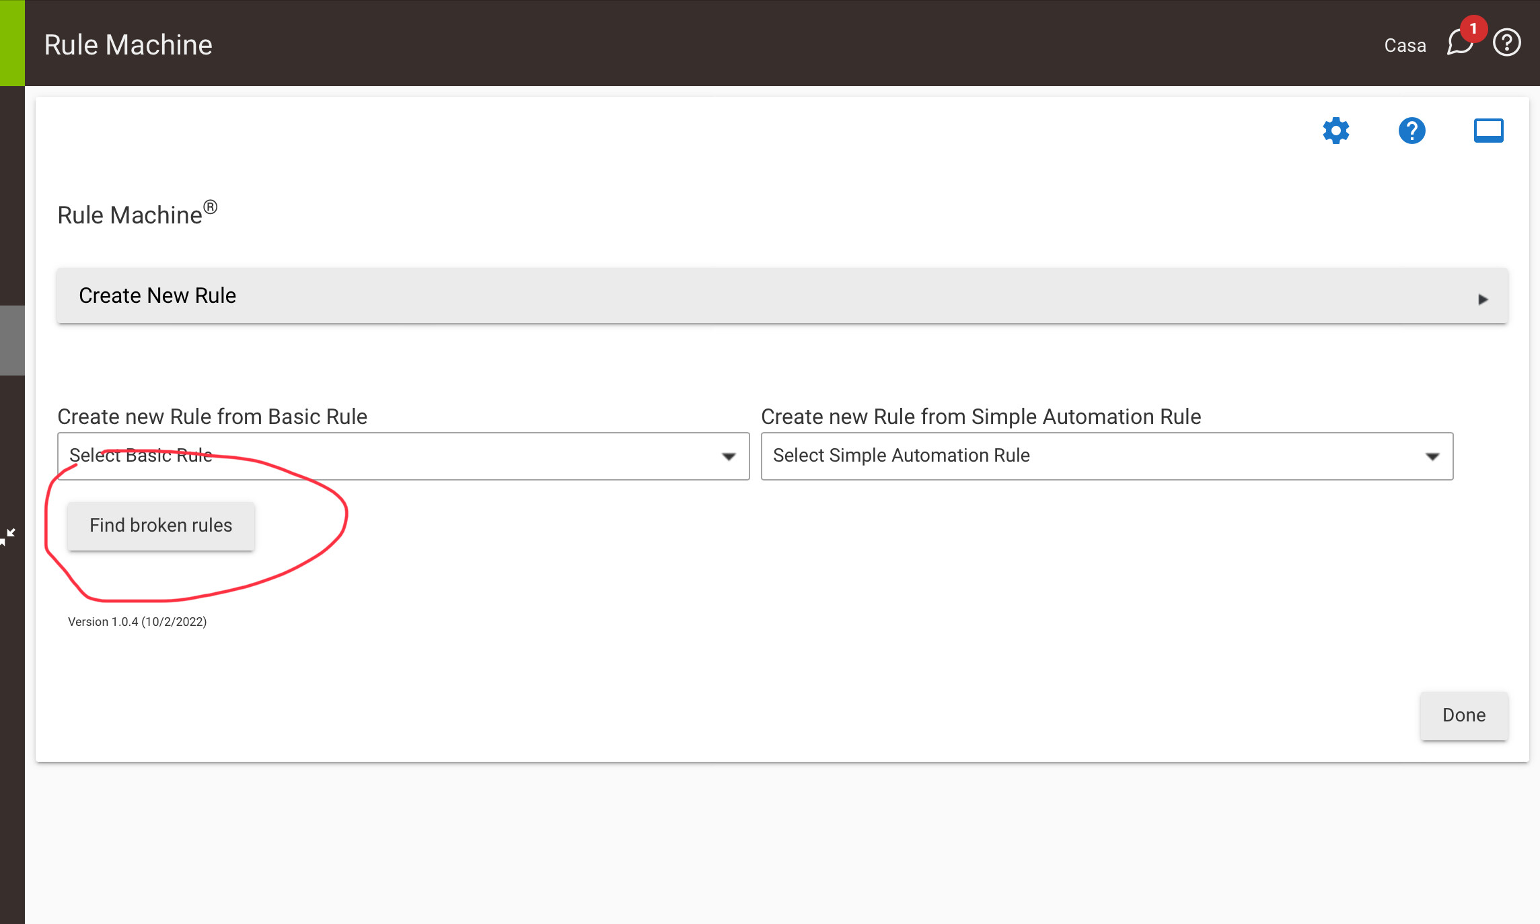Click the triangle arrow on Create New Rule

pos(1483,299)
